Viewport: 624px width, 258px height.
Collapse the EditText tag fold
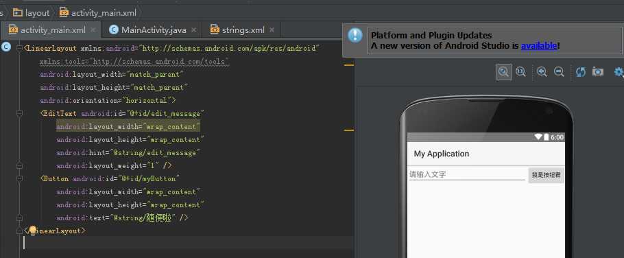click(x=19, y=113)
